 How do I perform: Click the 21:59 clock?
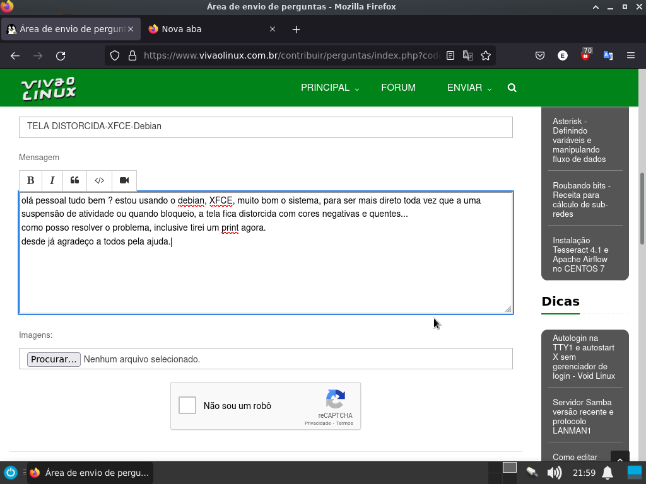(x=584, y=473)
